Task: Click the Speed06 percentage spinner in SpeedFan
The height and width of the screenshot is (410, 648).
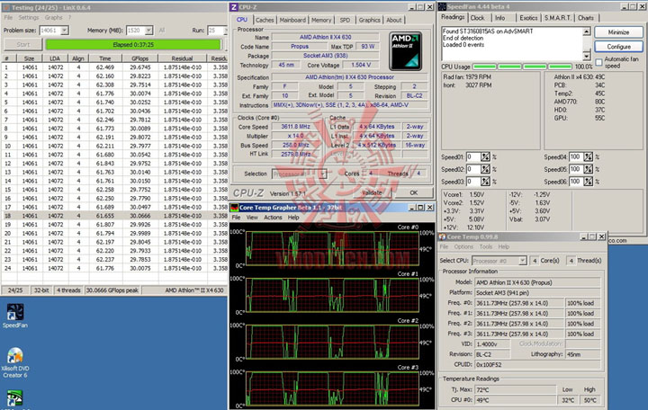Action: click(588, 182)
